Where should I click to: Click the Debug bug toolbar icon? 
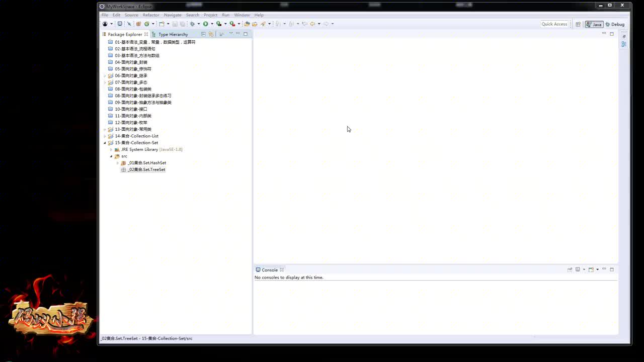tap(192, 24)
